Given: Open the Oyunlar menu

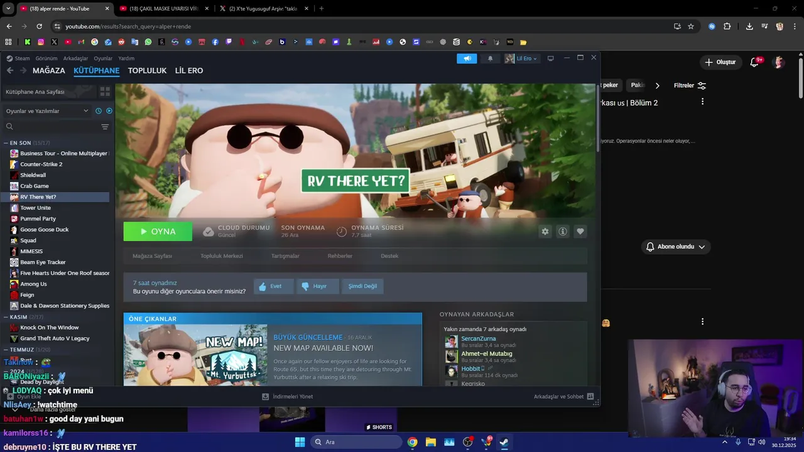Looking at the screenshot, I should click(103, 58).
